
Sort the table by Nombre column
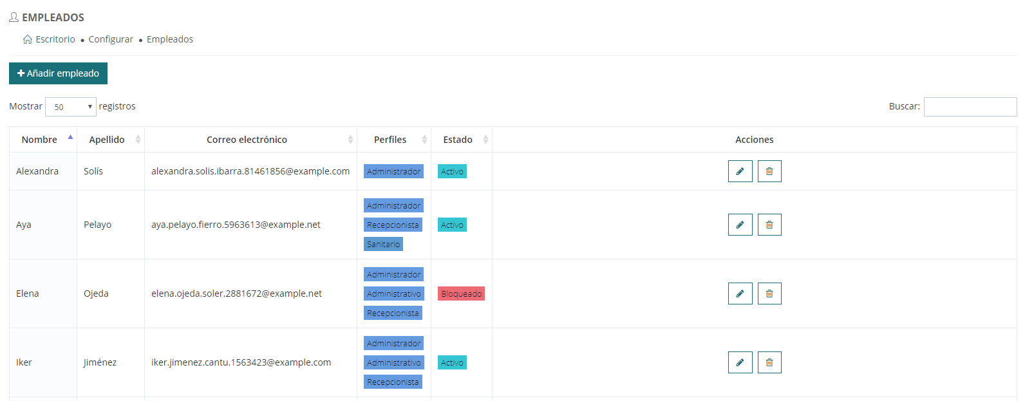pyautogui.click(x=40, y=140)
